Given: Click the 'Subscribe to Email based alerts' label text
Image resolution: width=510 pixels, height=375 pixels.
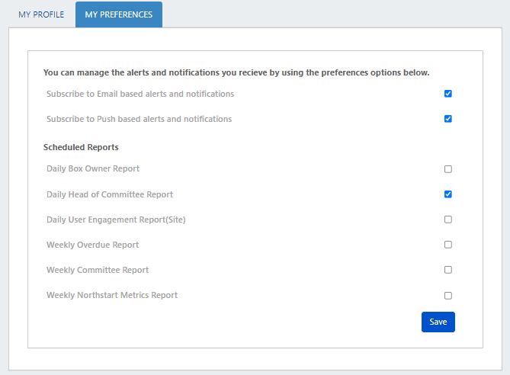Looking at the screenshot, I should (x=140, y=94).
